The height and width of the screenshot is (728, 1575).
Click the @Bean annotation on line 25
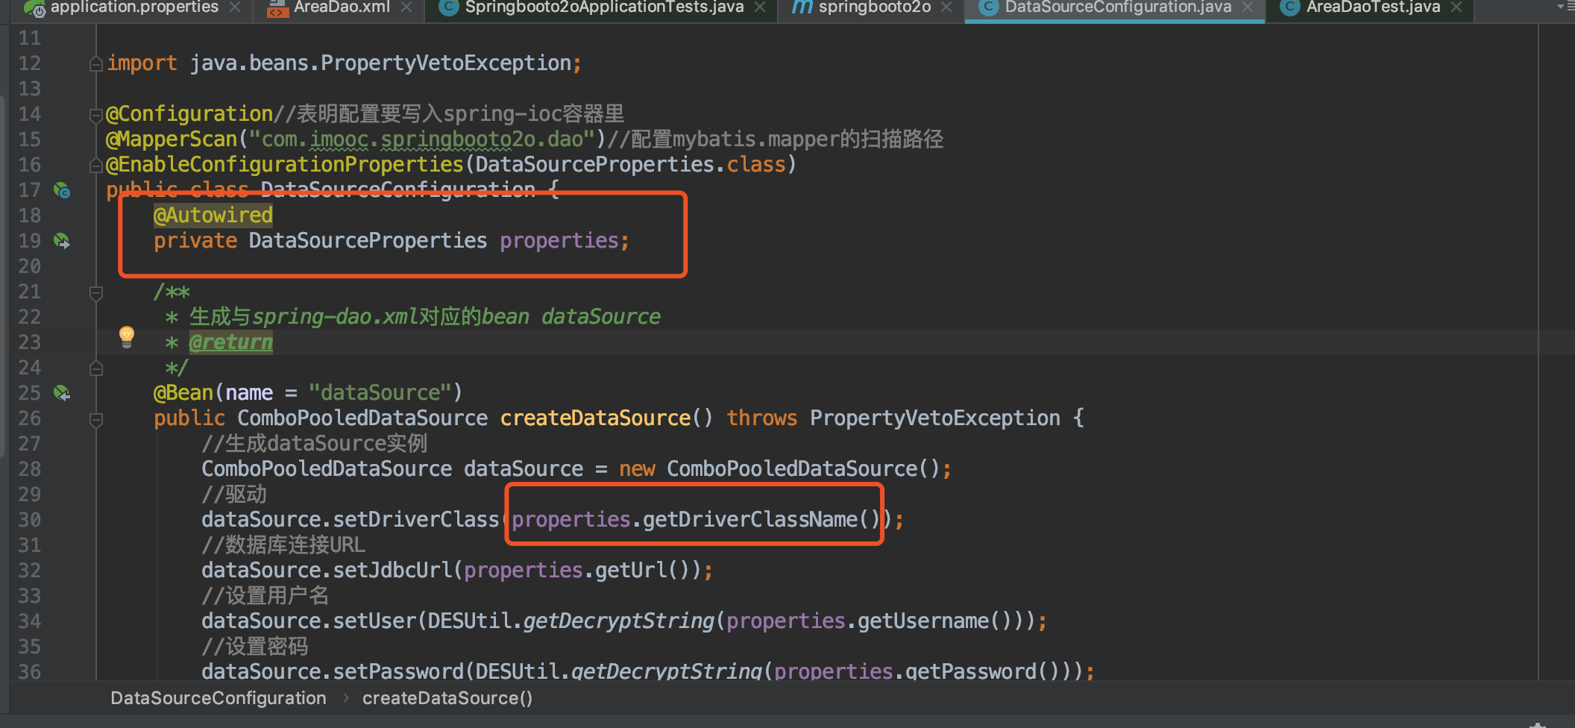point(183,392)
